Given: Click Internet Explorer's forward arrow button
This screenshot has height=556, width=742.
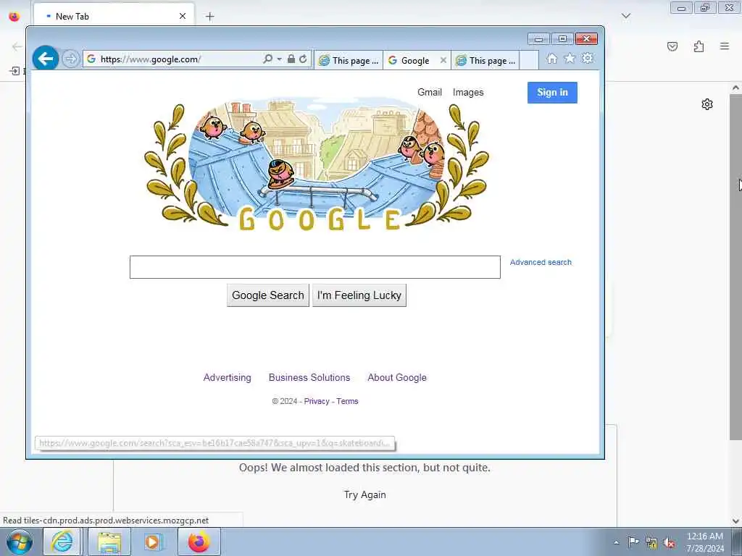Looking at the screenshot, I should pos(70,59).
